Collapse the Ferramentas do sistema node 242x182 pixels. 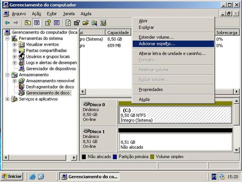pos(7,39)
